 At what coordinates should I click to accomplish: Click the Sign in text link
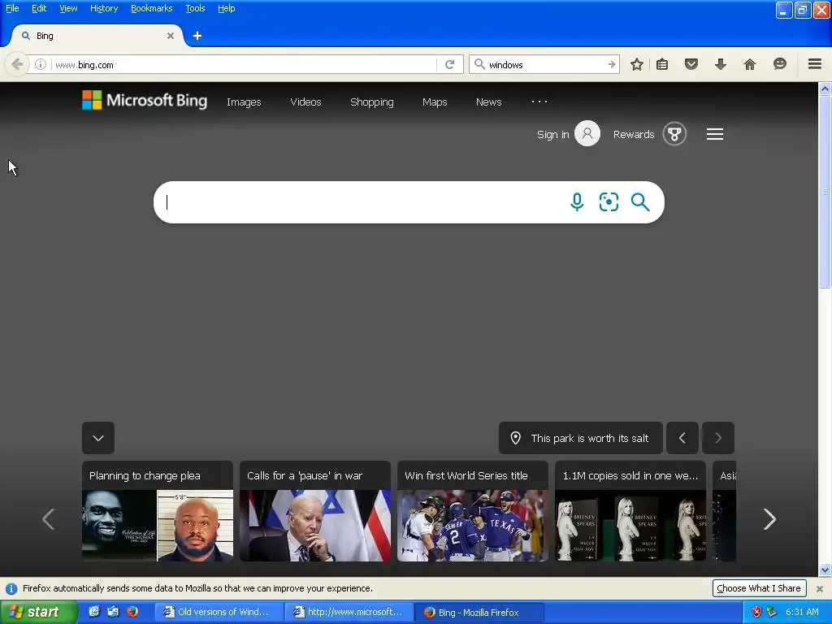click(x=552, y=134)
